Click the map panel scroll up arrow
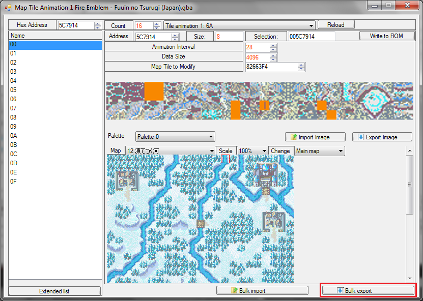This screenshot has width=423, height=301. pyautogui.click(x=410, y=150)
